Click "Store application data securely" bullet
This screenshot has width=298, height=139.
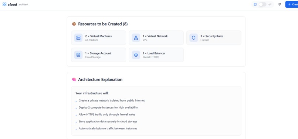tap(108, 122)
